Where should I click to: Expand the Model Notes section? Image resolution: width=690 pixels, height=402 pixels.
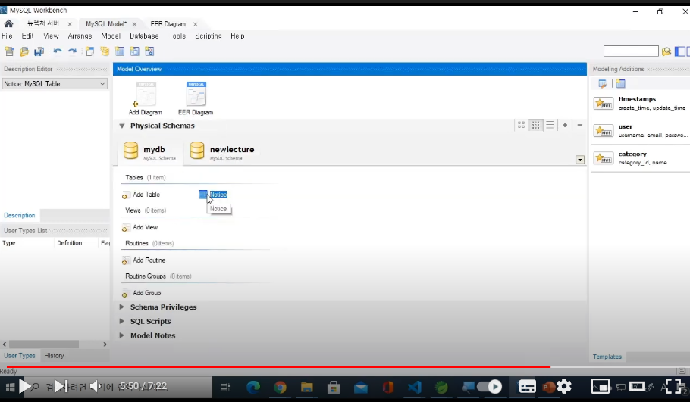pos(122,335)
